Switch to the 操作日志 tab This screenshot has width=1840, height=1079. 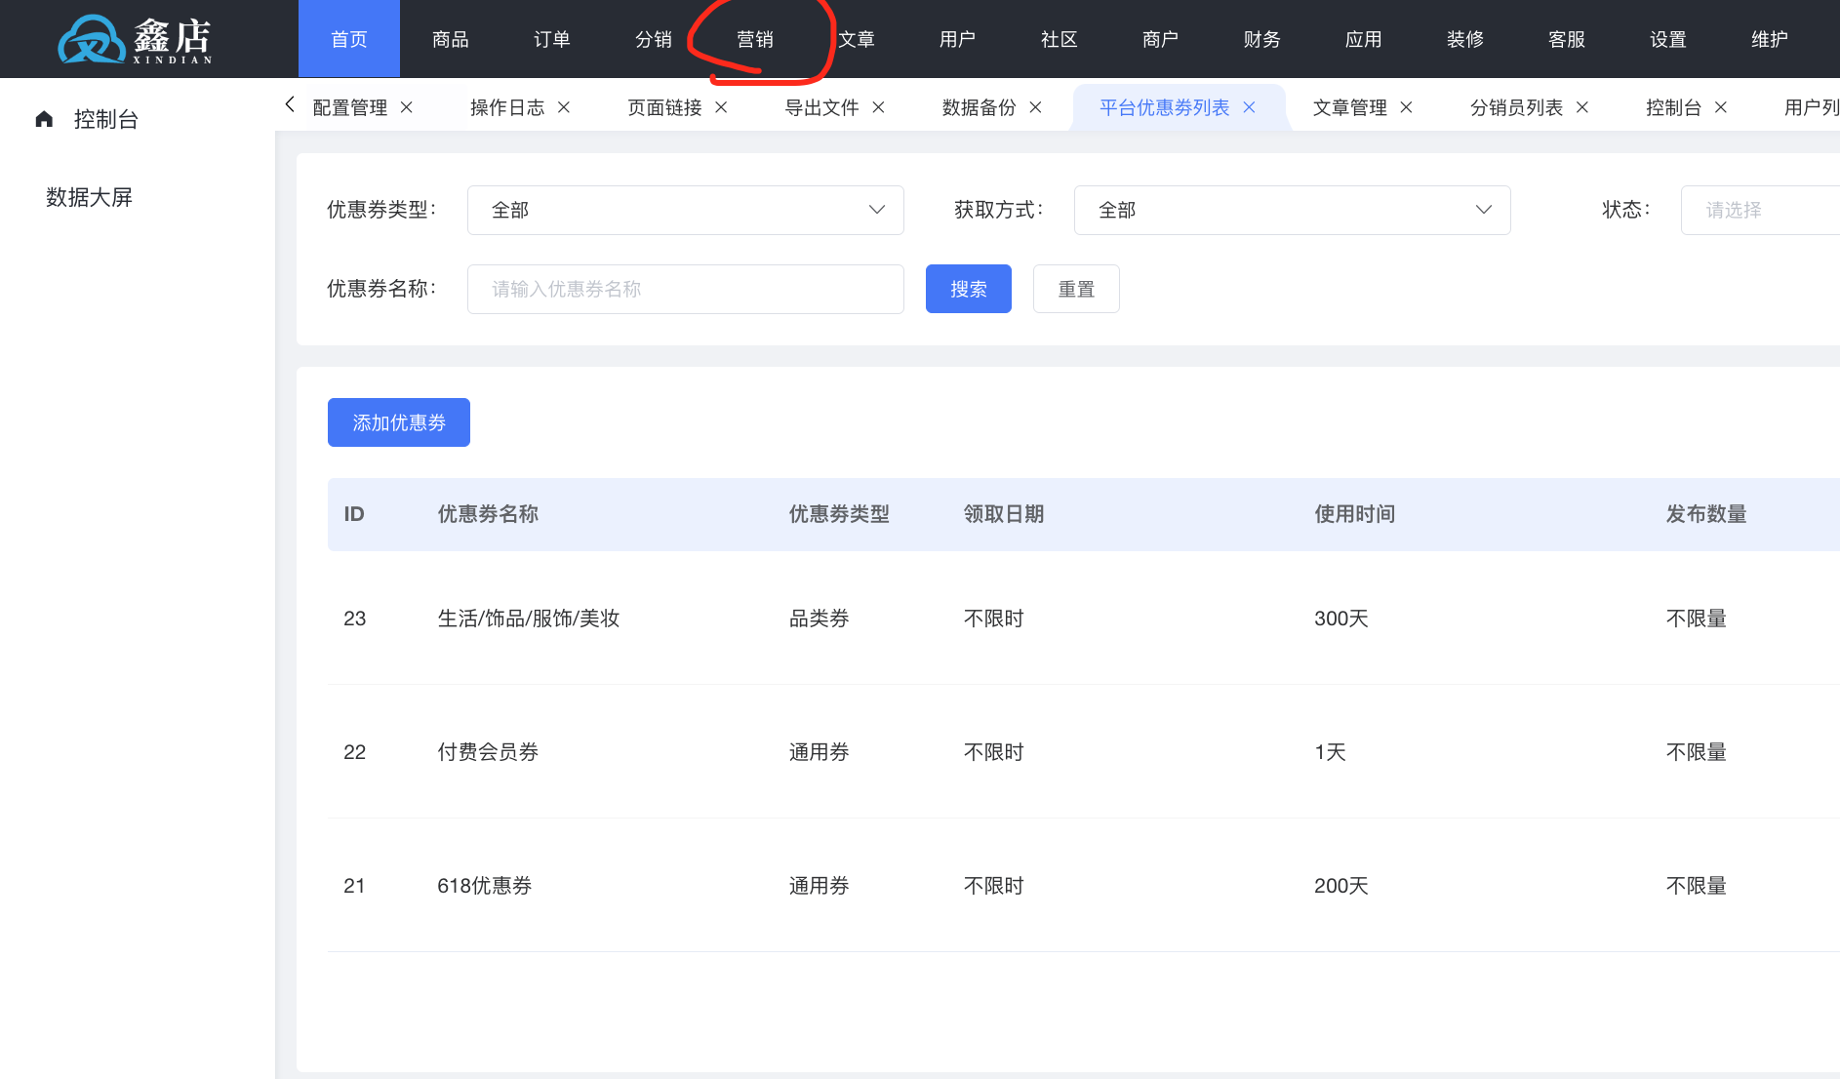pyautogui.click(x=507, y=107)
